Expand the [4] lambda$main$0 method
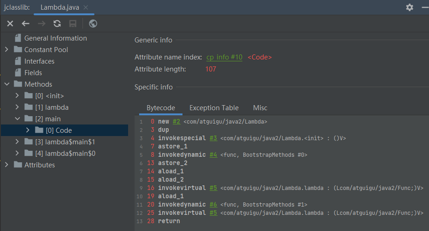 (17, 153)
